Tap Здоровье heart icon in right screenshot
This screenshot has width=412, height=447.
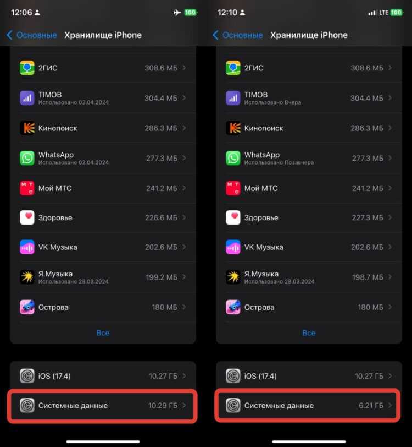(x=233, y=217)
